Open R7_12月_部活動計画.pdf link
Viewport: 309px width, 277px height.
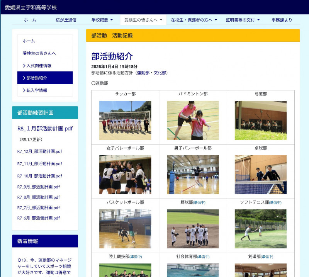(x=39, y=151)
